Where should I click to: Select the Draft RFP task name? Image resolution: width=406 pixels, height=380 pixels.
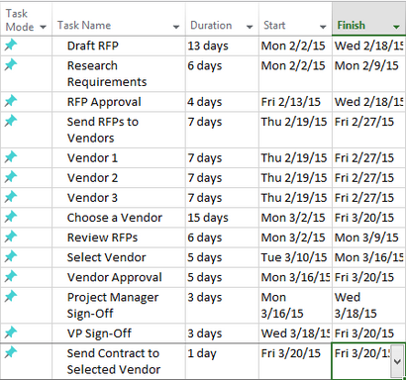coord(93,46)
